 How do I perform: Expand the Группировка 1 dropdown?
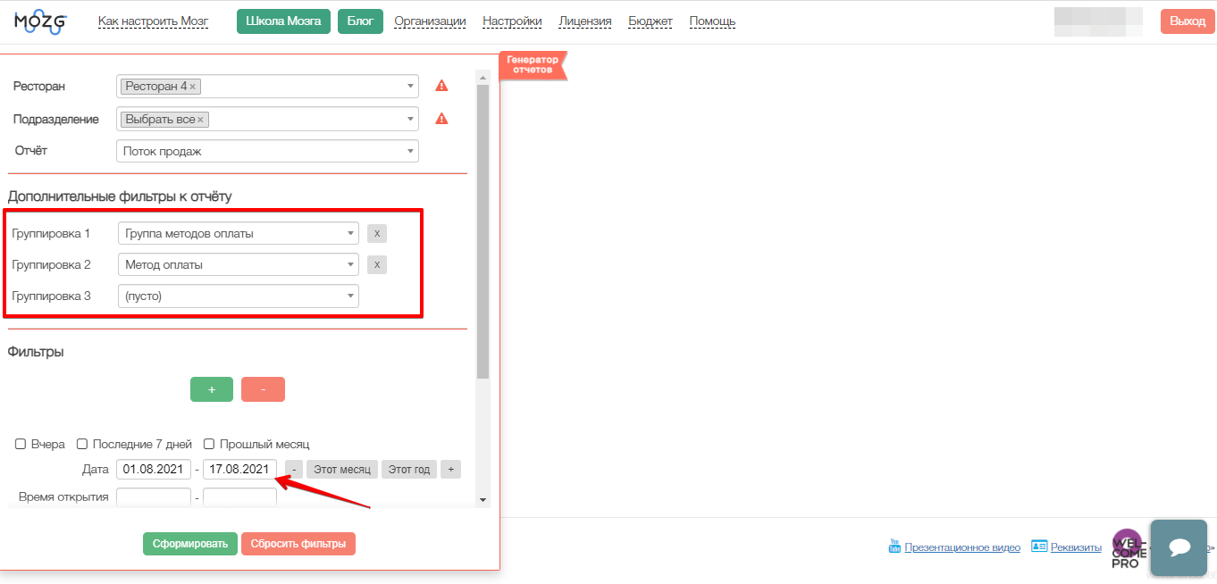tap(238, 234)
